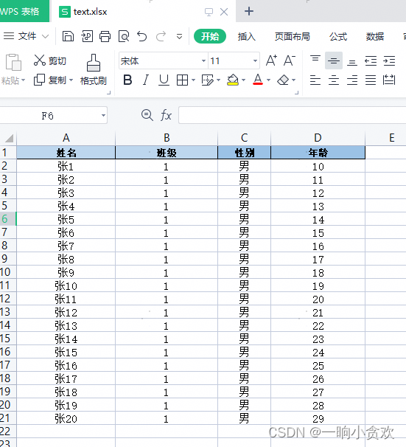Open the quick access toolbar customize arrow
Screen dimensions: 406x447
pos(179,36)
